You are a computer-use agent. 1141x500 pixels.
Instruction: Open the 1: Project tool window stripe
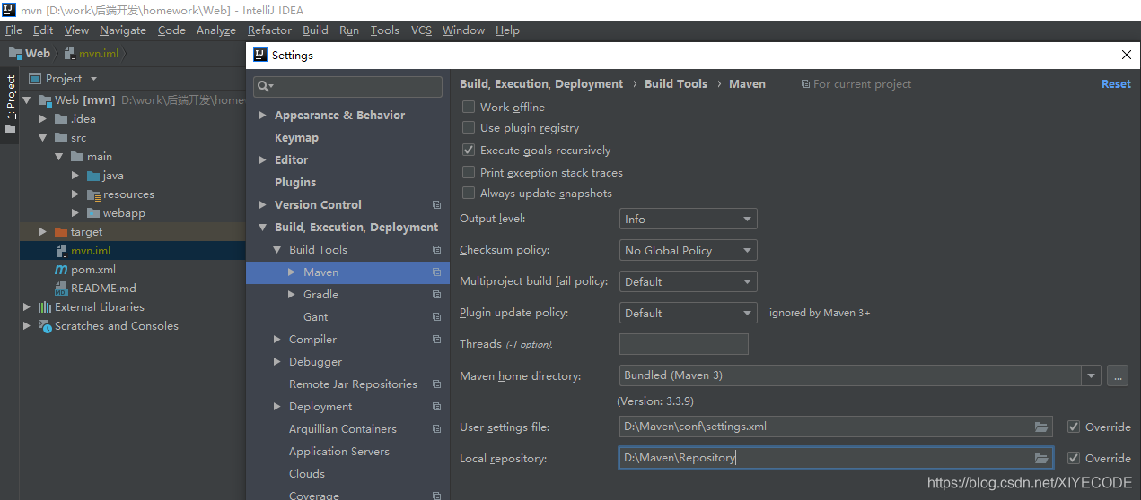coord(10,105)
